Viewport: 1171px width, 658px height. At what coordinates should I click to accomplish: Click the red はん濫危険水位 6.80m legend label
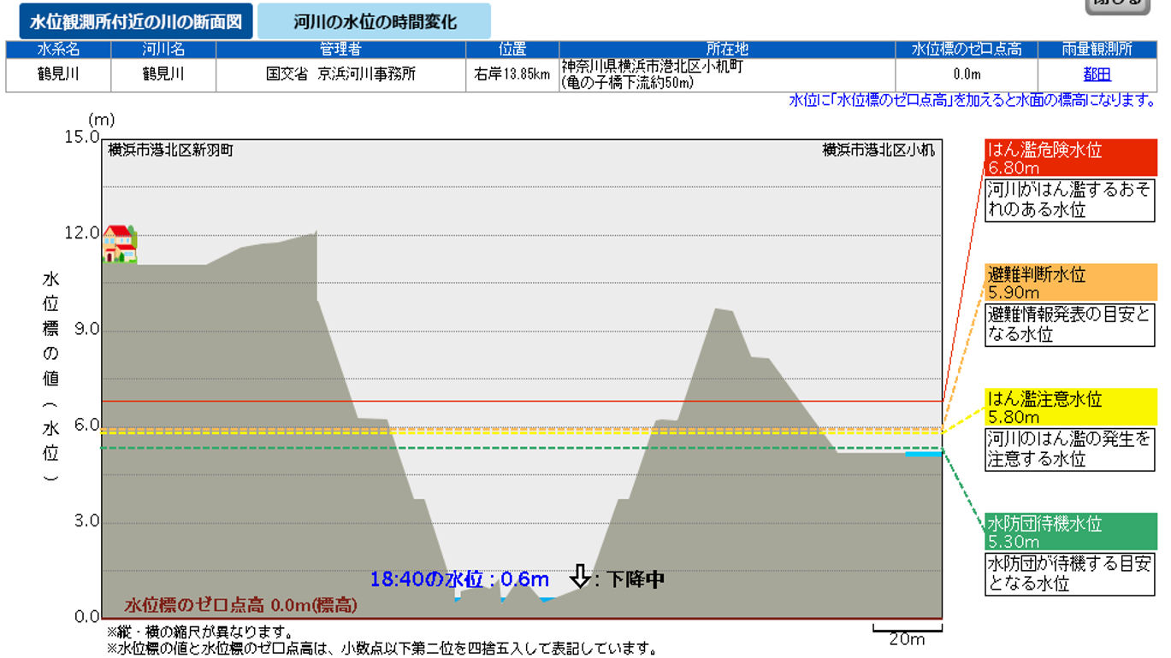point(1070,158)
